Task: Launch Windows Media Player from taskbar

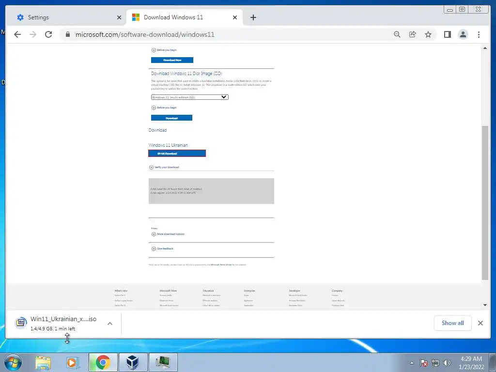Action: point(73,362)
